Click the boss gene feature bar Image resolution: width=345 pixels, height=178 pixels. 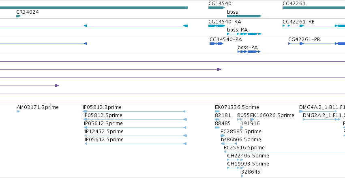(244, 16)
